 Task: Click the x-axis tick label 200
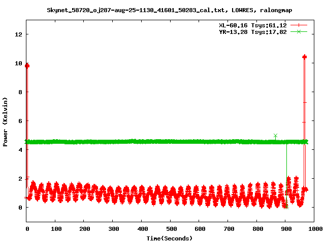(x=85, y=229)
